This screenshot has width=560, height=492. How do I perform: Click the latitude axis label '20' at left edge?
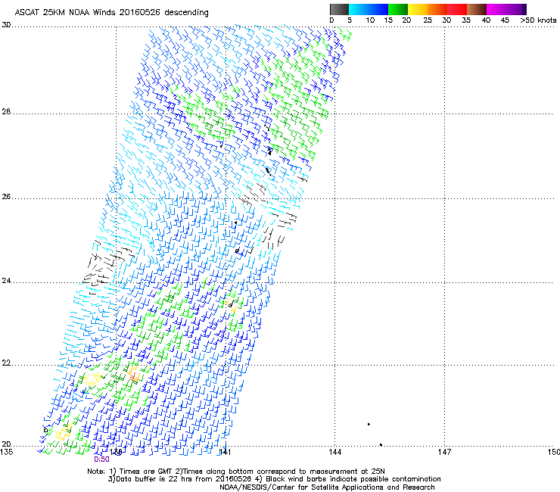click(x=6, y=444)
